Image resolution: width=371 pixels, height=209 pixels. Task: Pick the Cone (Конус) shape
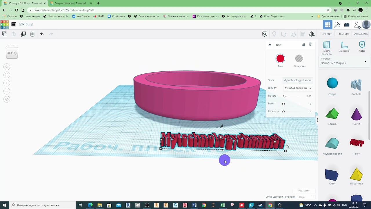[356, 116]
